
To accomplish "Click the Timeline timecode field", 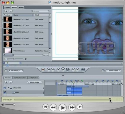I will tap(34, 82).
